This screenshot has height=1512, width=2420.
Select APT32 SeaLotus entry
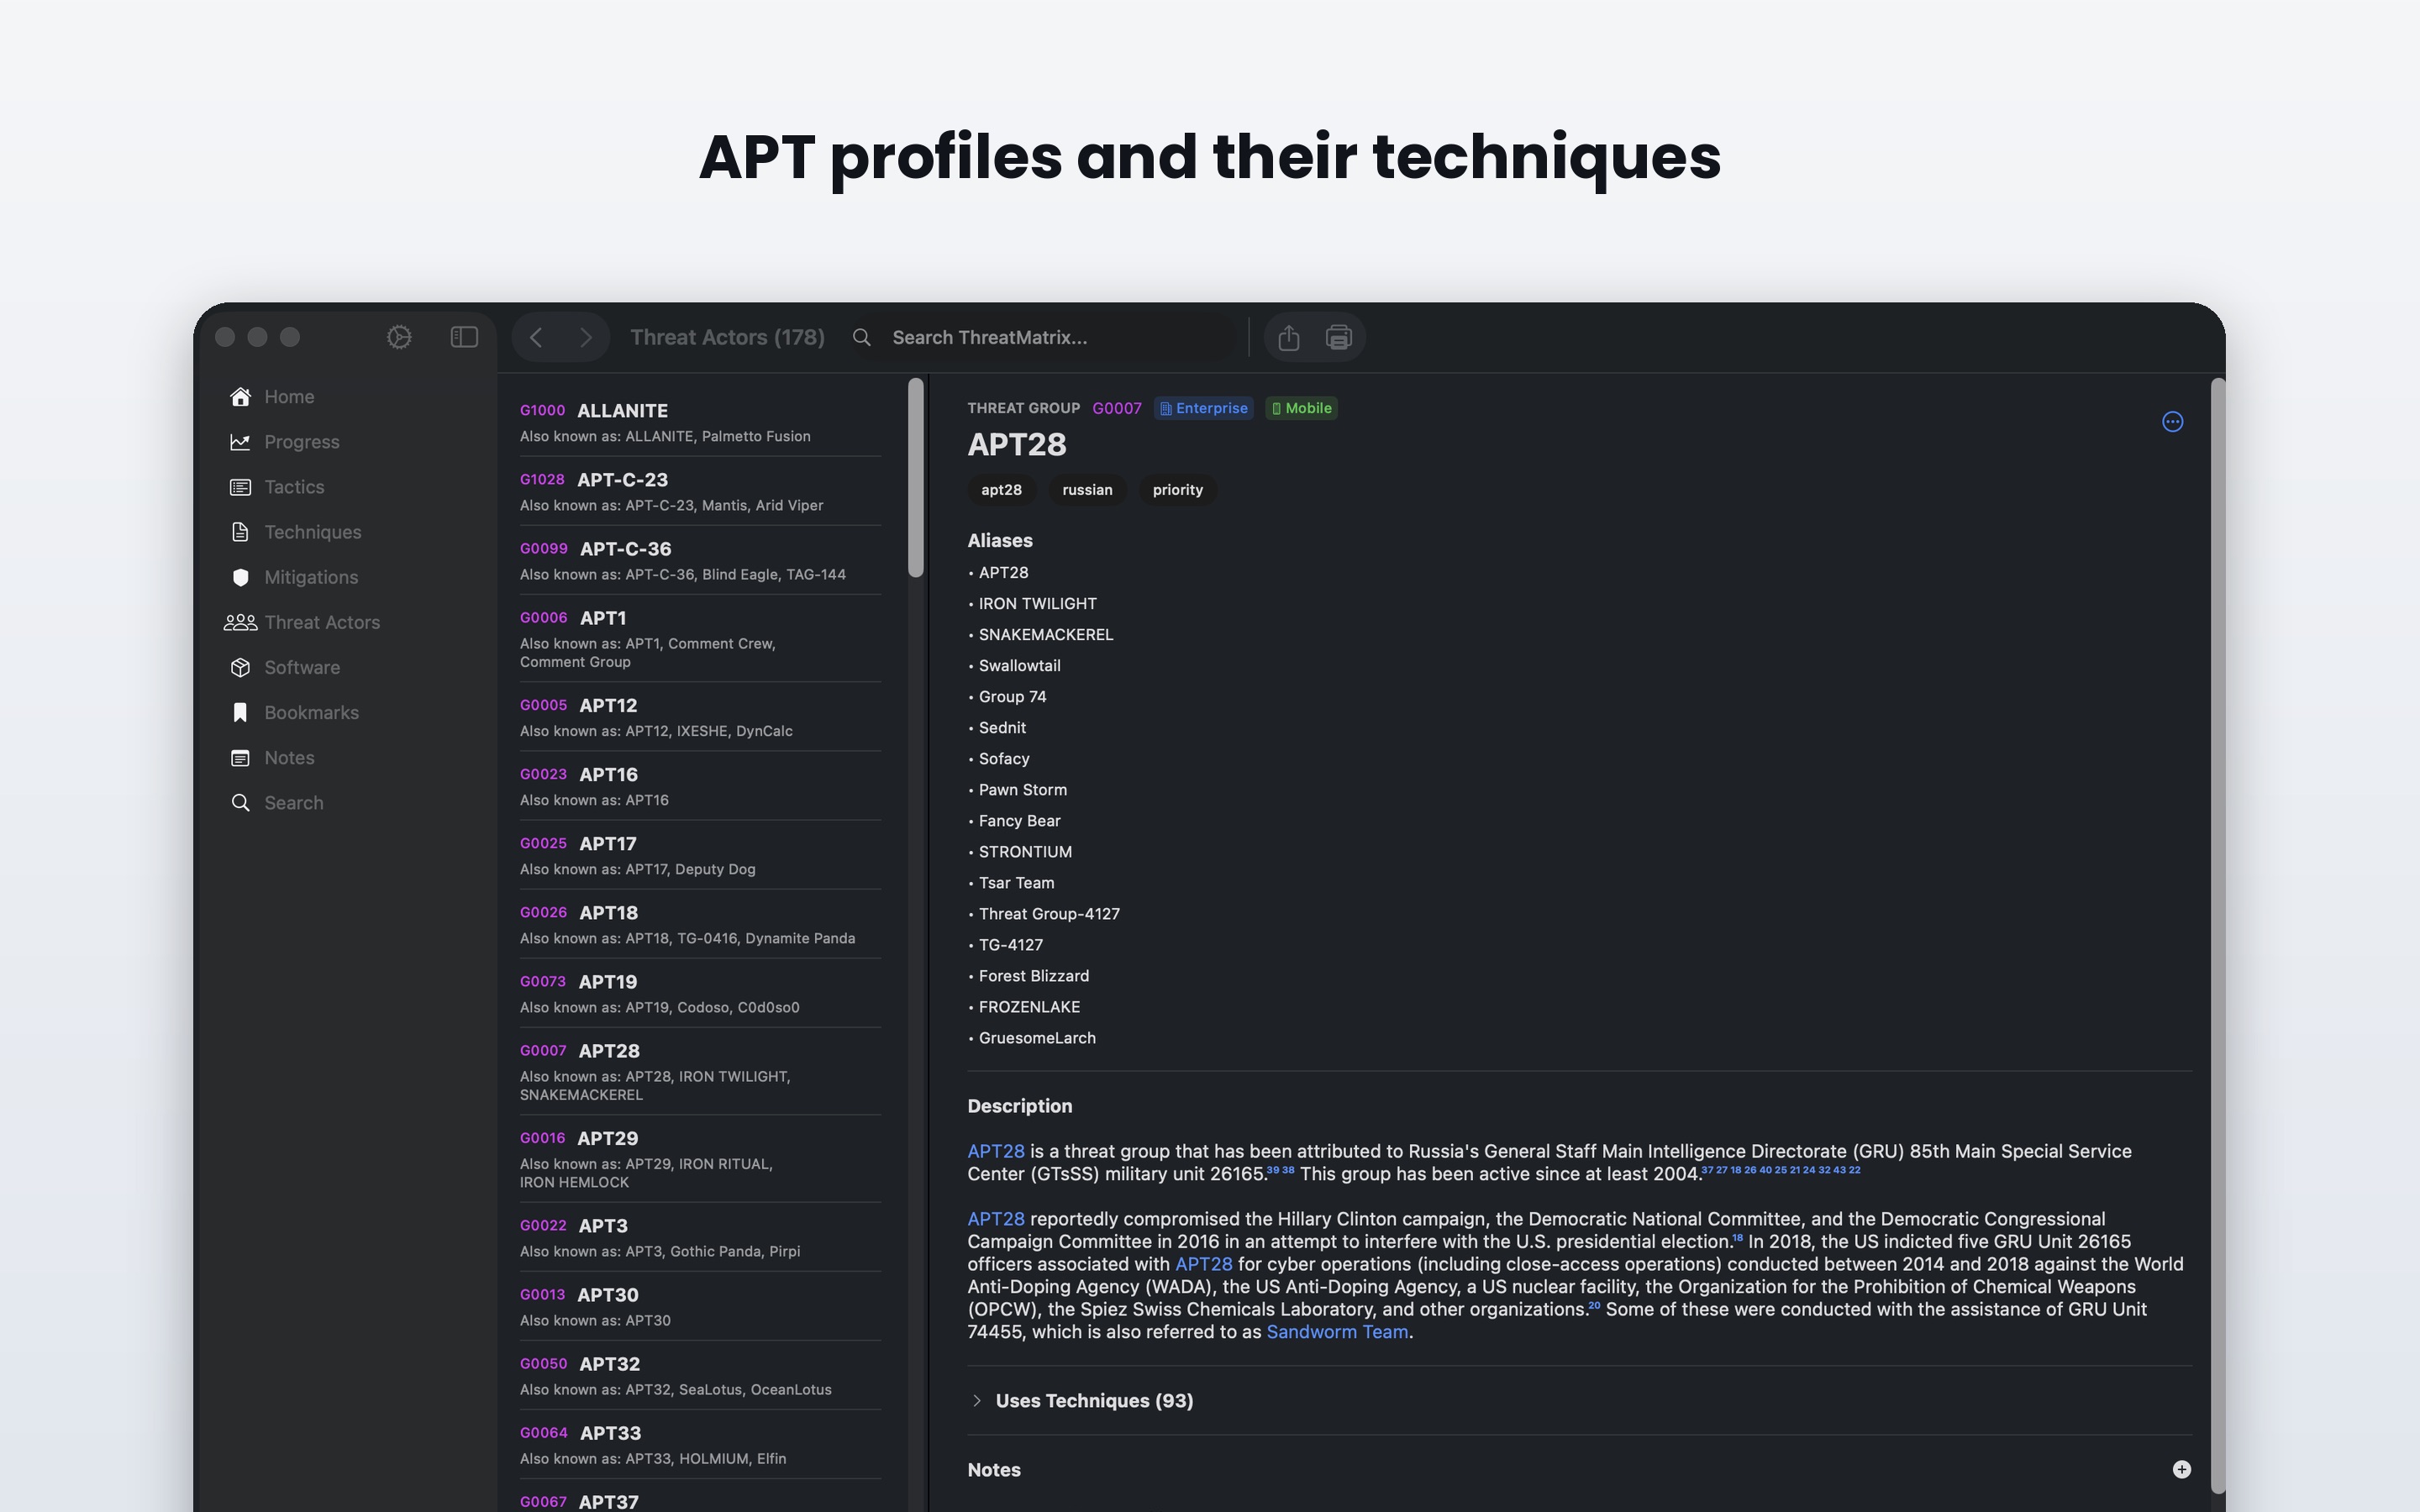coord(700,1375)
